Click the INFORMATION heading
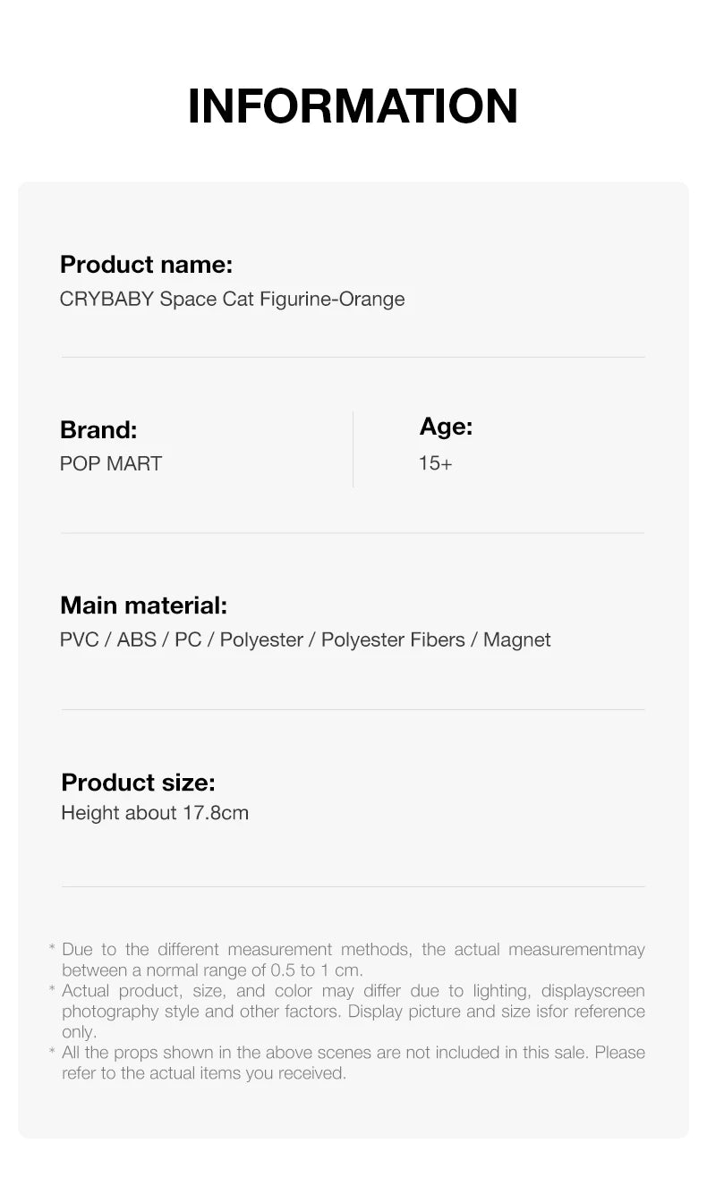The width and height of the screenshot is (707, 1177). (x=353, y=106)
